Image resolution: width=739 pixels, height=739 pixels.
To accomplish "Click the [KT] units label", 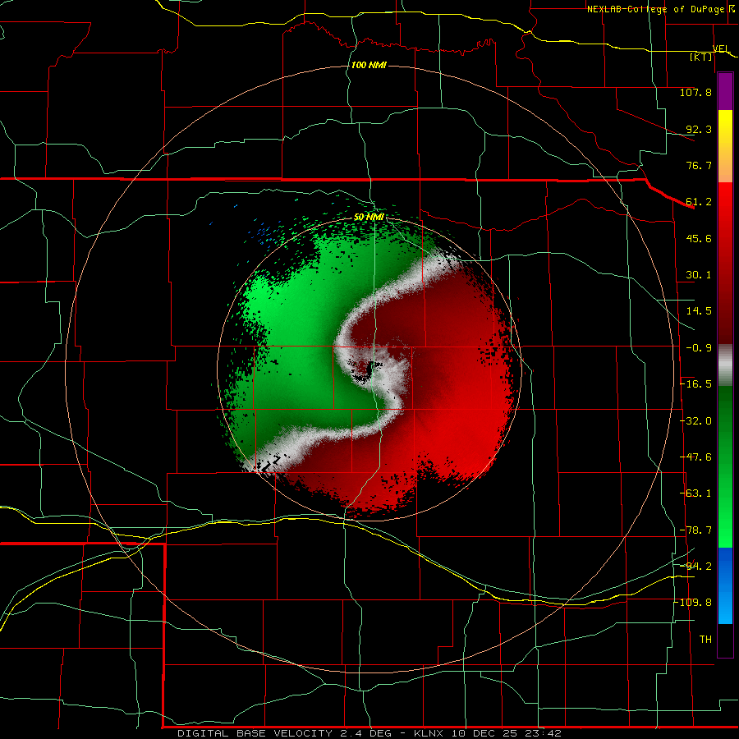I will tap(700, 57).
